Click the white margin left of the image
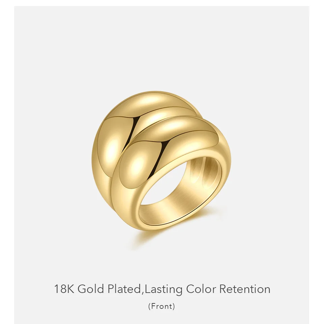Screen dimensions: 324x324 pyautogui.click(x=7, y=162)
